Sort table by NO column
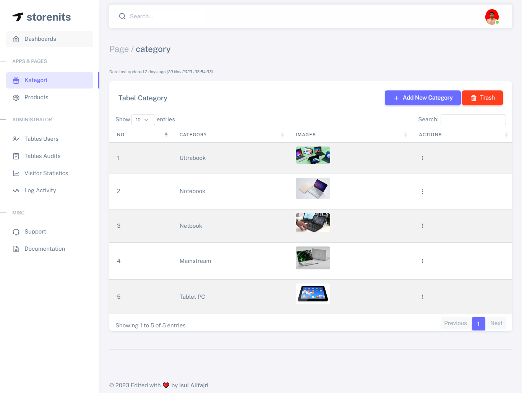 coord(166,135)
